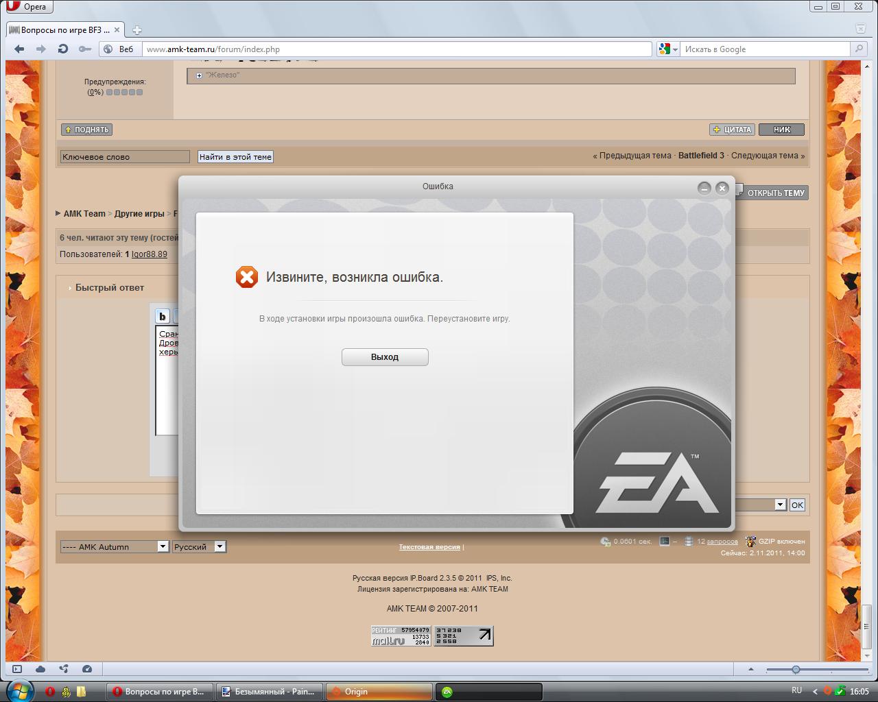Expand the "Железо" spoiler
Image resolution: width=878 pixels, height=702 pixels.
(199, 75)
